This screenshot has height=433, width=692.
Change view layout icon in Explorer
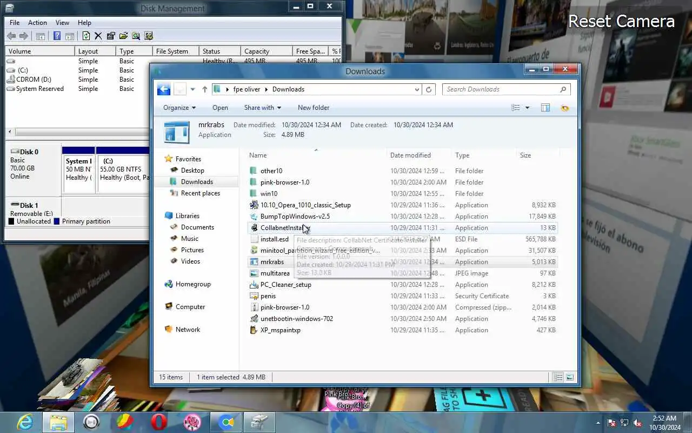[516, 108]
